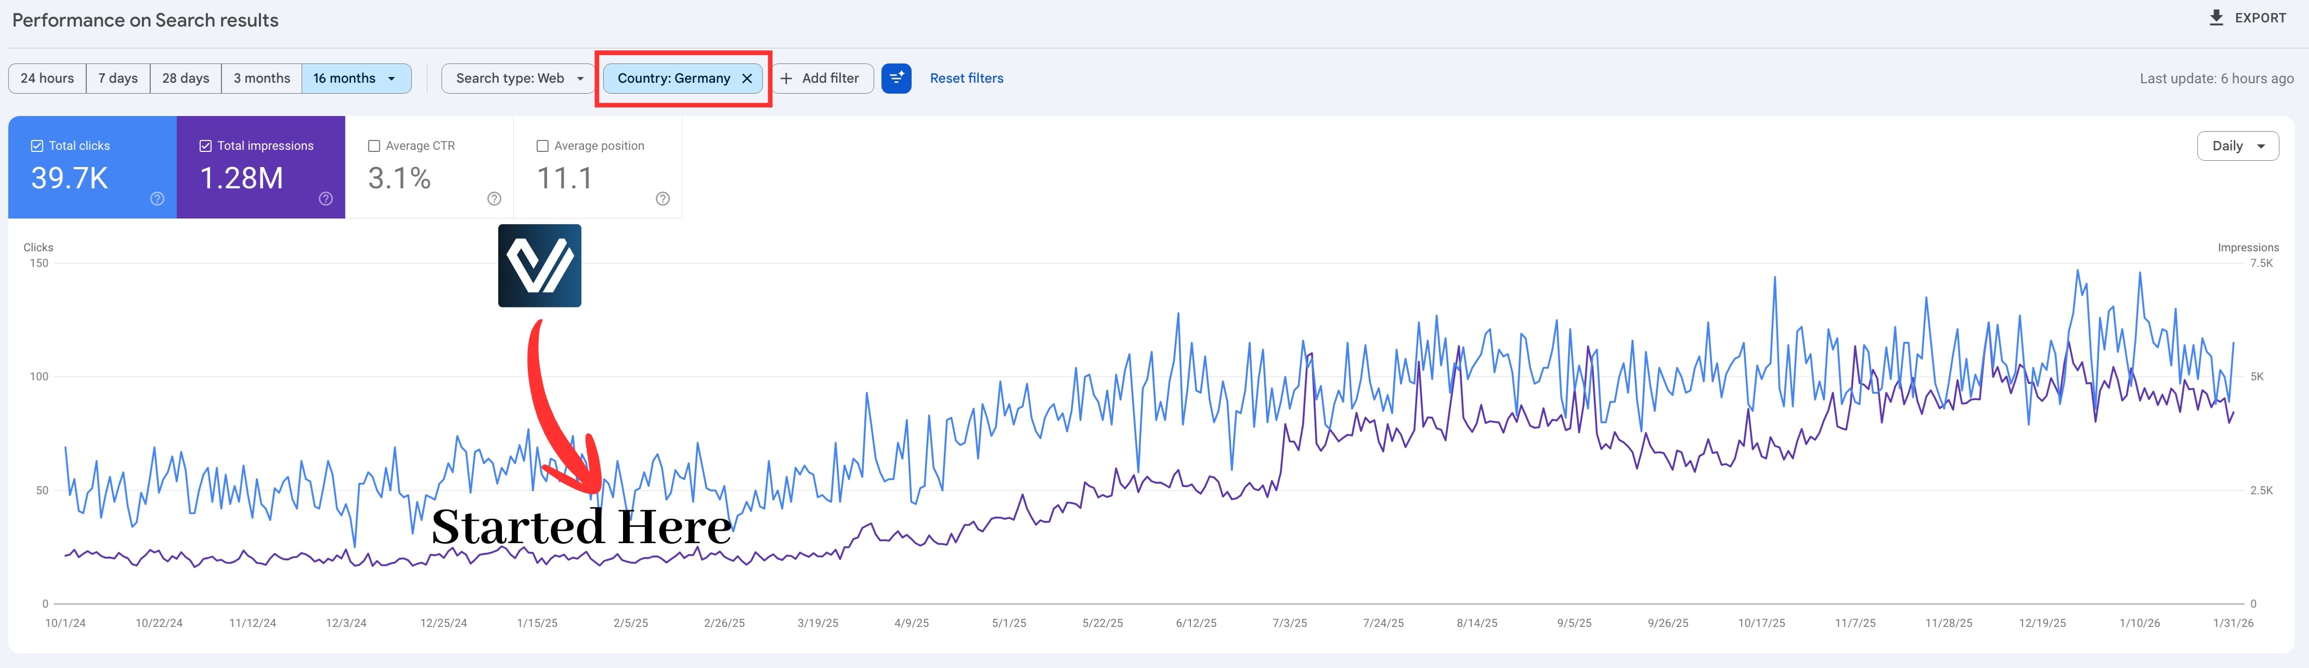Viewport: 2309px width, 668px height.
Task: Remove the Country: Germany filter
Action: [x=747, y=79]
